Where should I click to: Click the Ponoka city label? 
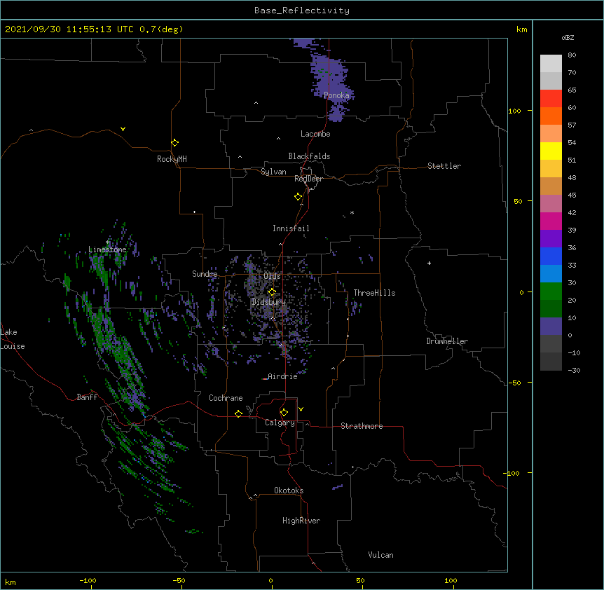(x=336, y=95)
